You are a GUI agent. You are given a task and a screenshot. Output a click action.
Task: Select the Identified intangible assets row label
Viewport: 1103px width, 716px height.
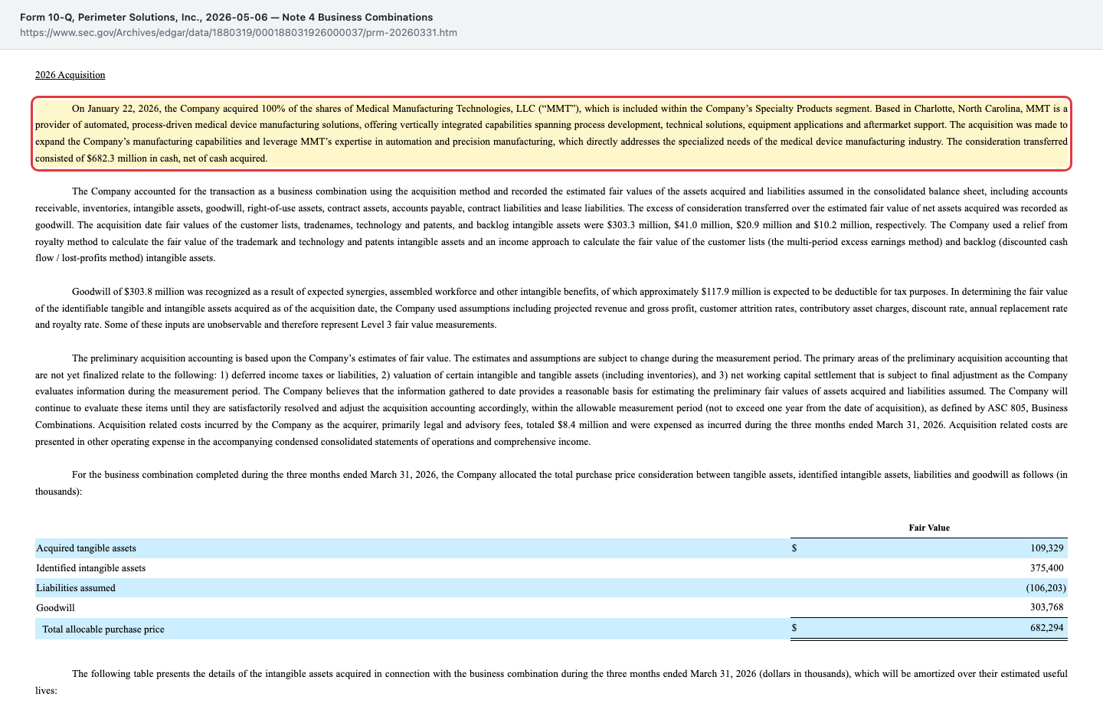point(90,568)
